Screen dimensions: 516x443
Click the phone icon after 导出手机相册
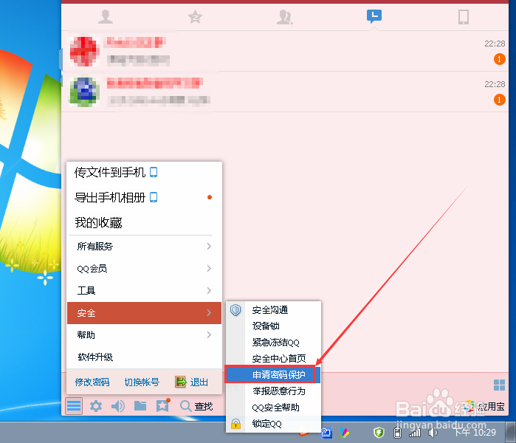click(x=154, y=197)
